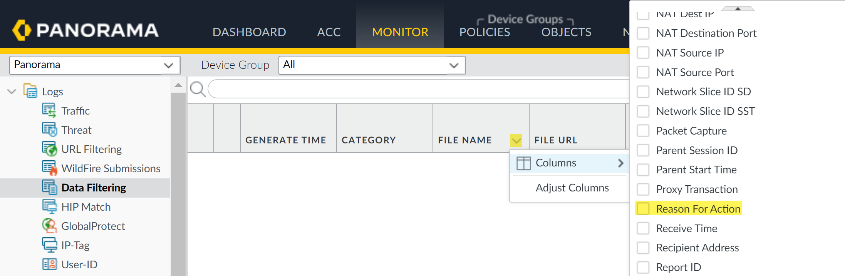
Task: Click the sidebar scrollbar up arrow
Action: [178, 85]
